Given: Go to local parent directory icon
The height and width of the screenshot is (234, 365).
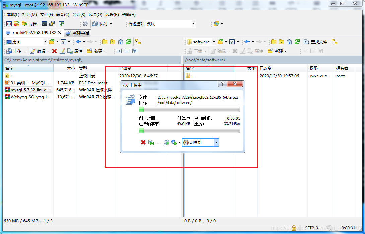Looking at the screenshot, I should coord(105,42).
